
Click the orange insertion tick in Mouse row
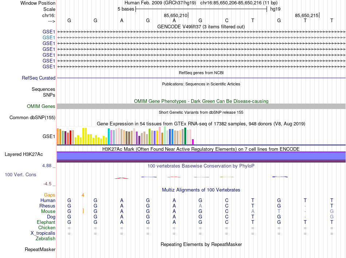coord(83,211)
